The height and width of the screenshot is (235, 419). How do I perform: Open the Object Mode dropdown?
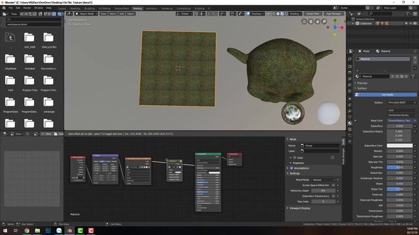(x=86, y=14)
